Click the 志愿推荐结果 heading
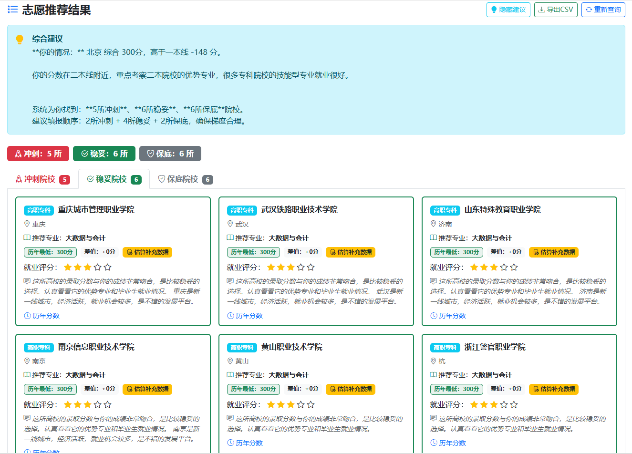The image size is (632, 454). [x=56, y=10]
